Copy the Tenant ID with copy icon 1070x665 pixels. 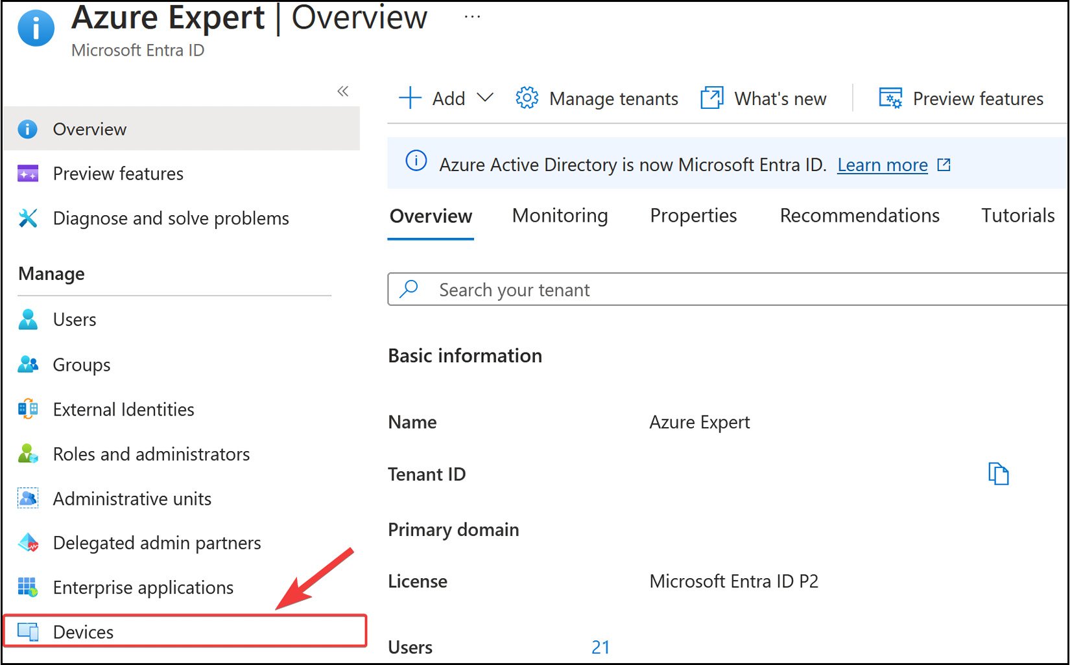click(x=998, y=474)
